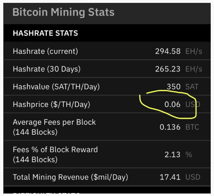The height and width of the screenshot is (196, 214).
Task: Click the Hashrate (30 Days) row
Action: coord(107,69)
